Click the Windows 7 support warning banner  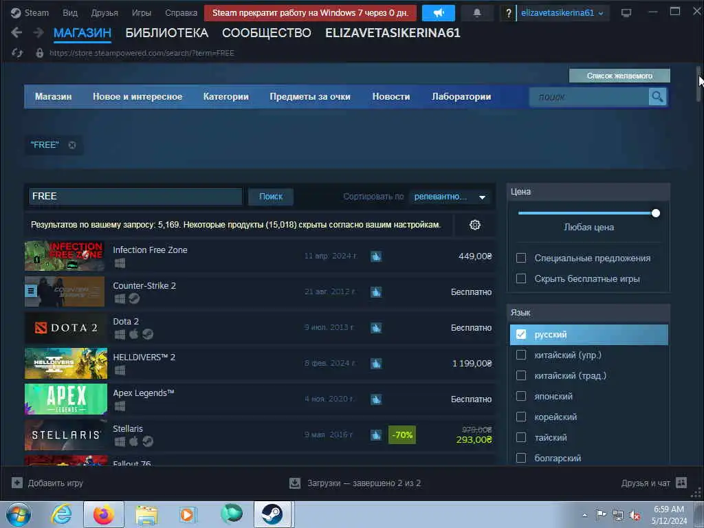coord(310,13)
